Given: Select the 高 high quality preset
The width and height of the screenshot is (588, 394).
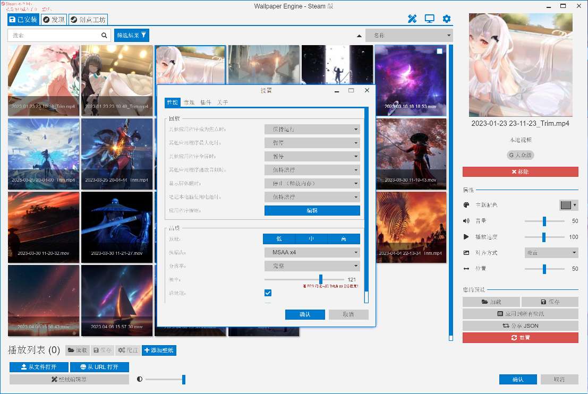Looking at the screenshot, I should coord(344,239).
